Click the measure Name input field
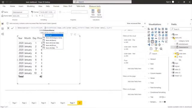 [20, 12]
